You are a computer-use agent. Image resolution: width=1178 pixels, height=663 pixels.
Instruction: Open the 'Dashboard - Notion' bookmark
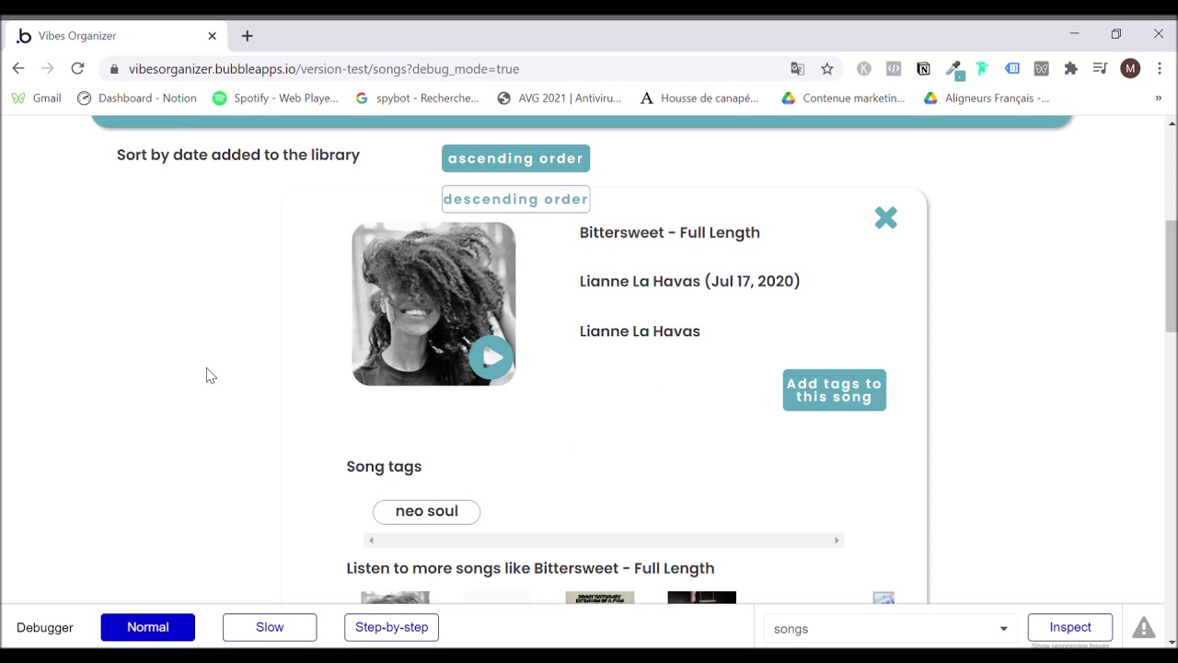[136, 99]
